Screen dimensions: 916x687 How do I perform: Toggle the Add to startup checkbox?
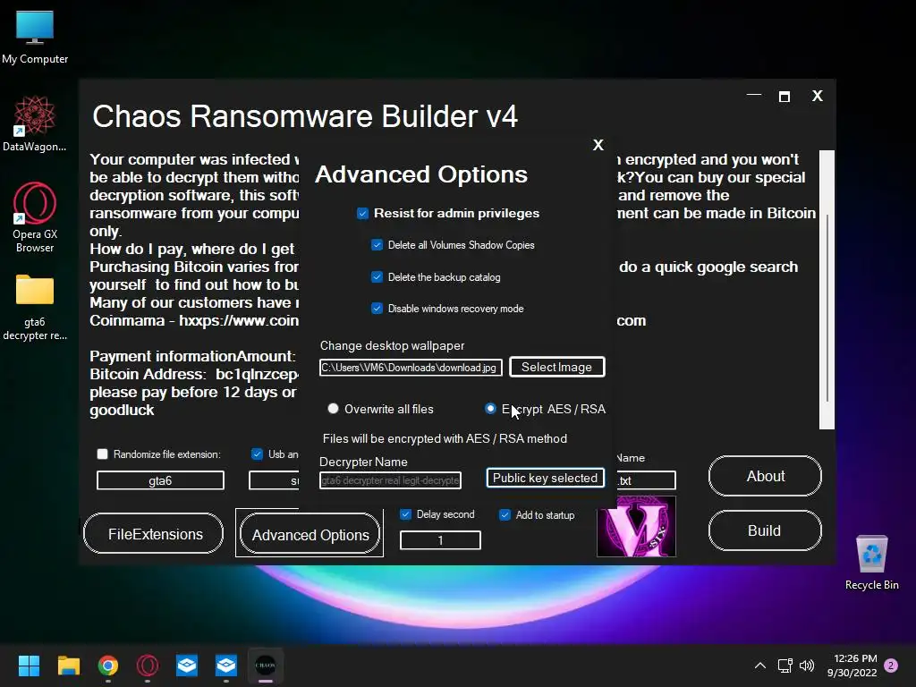click(505, 515)
